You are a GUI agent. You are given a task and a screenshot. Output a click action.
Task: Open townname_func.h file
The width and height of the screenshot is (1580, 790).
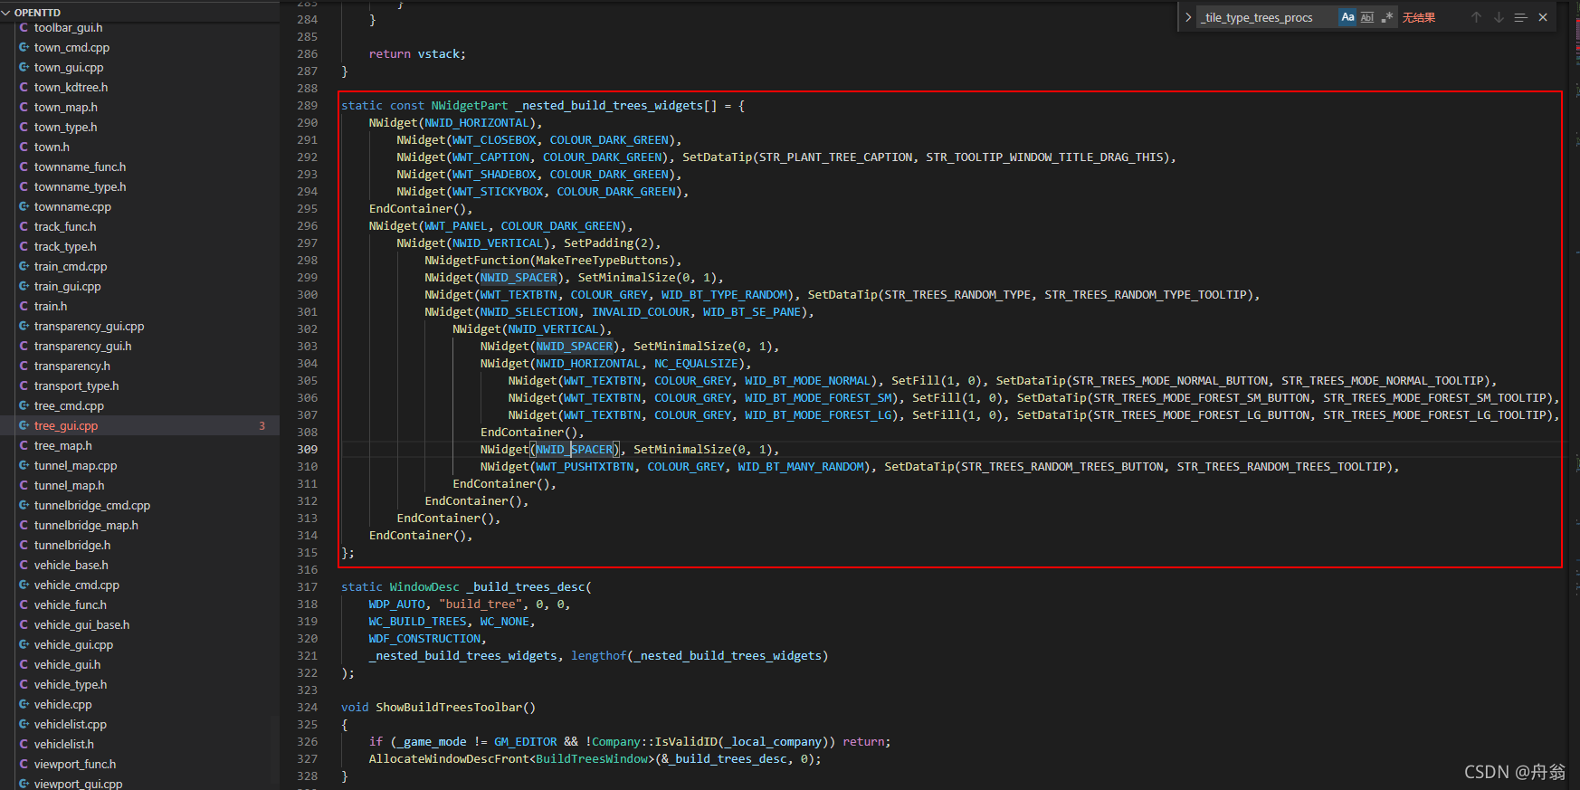[x=139, y=167]
